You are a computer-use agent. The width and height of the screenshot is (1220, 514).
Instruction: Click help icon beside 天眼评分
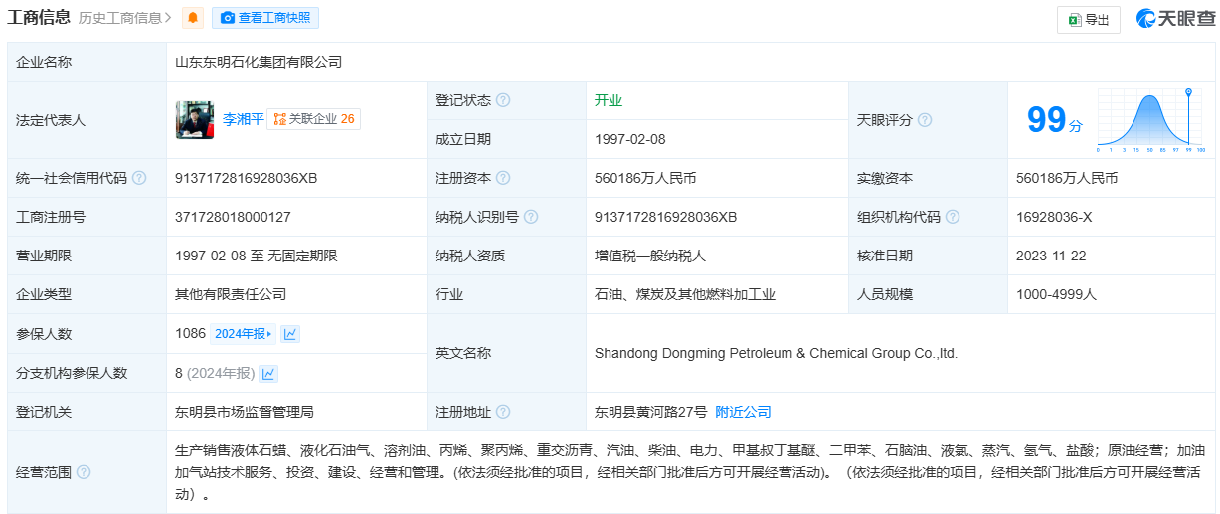click(925, 120)
